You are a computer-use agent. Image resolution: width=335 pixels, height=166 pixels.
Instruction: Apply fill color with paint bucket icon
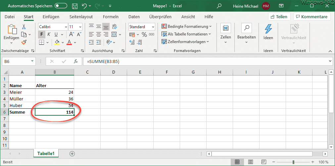click(x=57, y=42)
